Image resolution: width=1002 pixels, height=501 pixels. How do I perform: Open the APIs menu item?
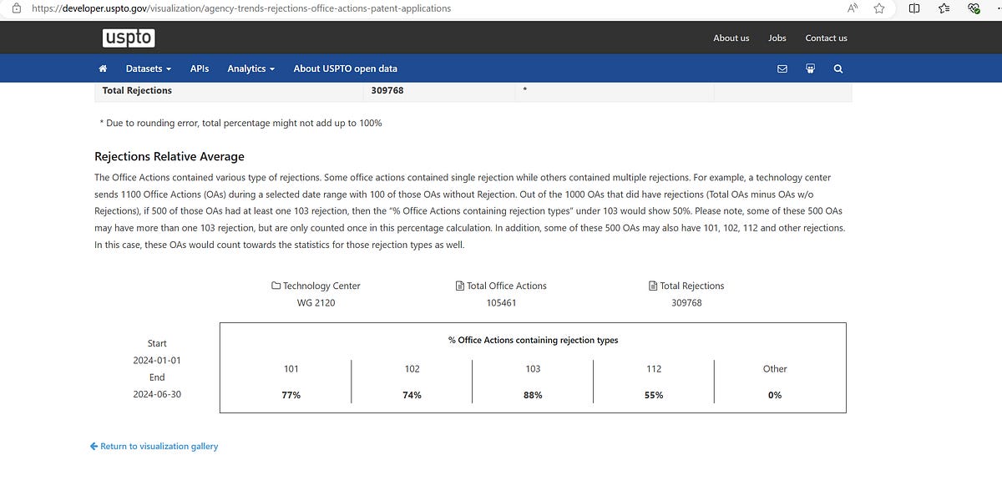pos(199,68)
